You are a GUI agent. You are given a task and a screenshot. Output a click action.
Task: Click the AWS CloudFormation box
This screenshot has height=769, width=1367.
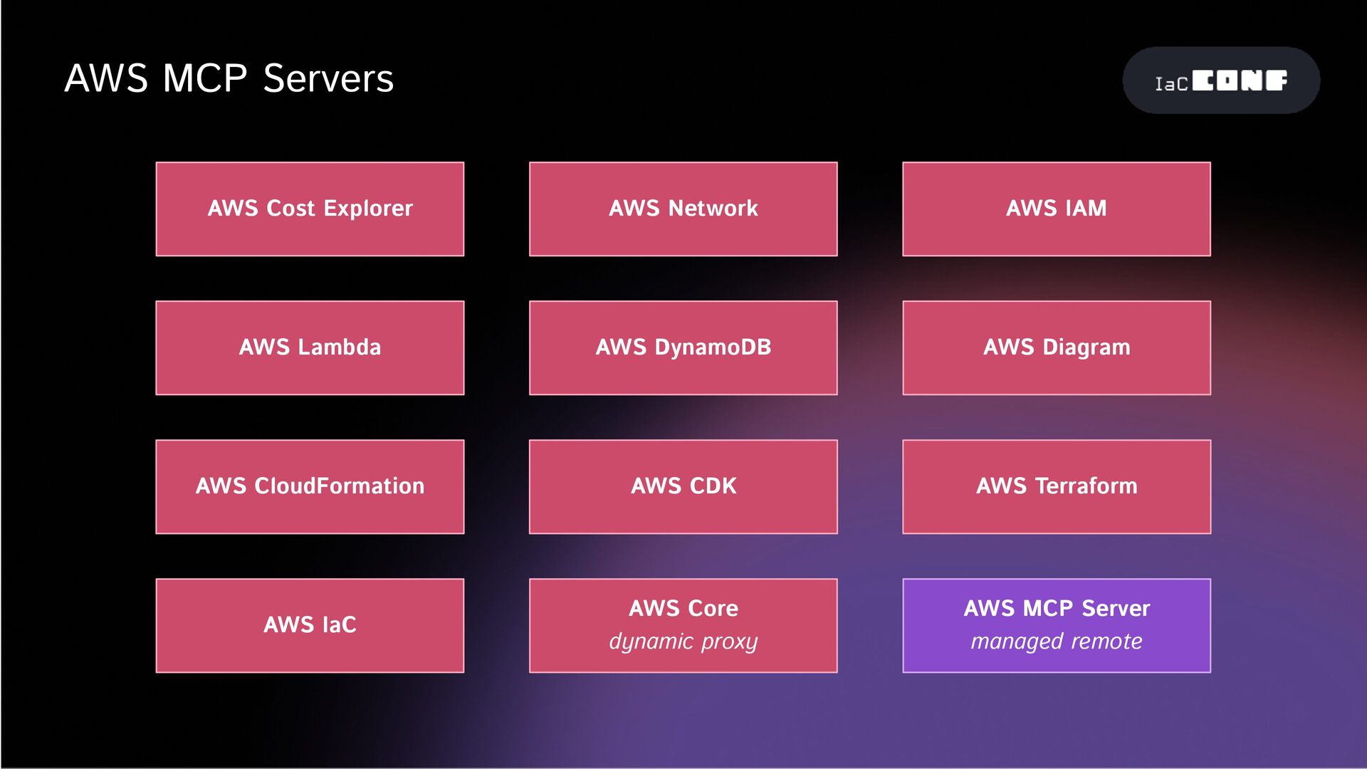310,486
